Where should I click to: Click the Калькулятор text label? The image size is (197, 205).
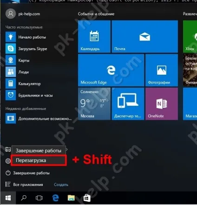(29, 84)
